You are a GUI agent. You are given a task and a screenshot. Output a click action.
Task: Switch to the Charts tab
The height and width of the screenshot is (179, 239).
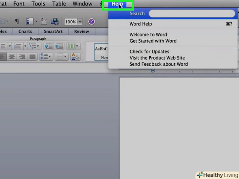pyautogui.click(x=25, y=31)
